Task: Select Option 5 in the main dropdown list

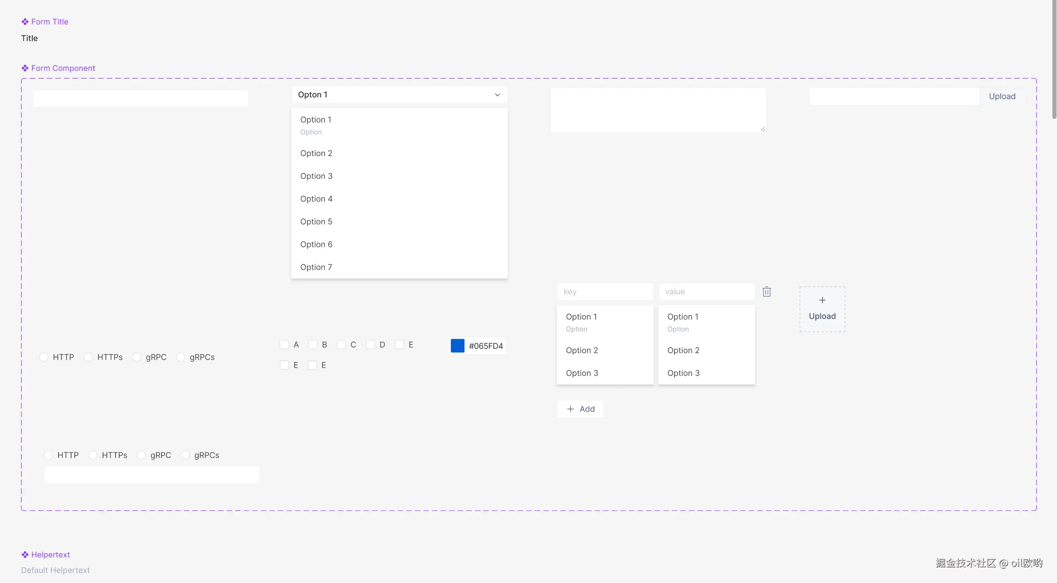Action: [x=316, y=221]
